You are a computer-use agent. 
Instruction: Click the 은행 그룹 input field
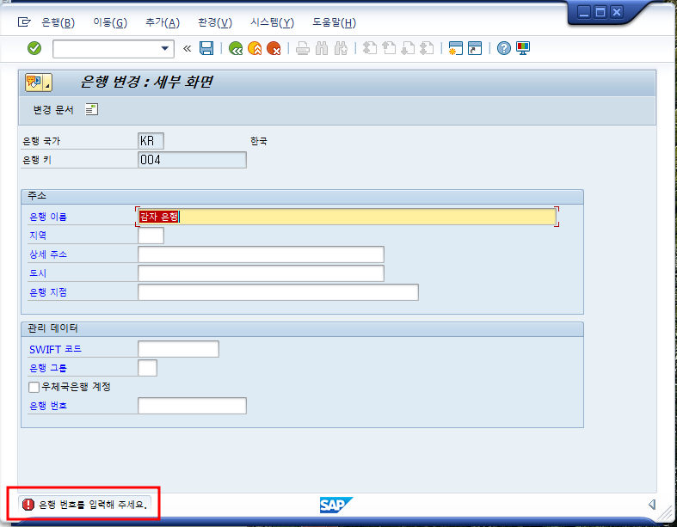(148, 368)
